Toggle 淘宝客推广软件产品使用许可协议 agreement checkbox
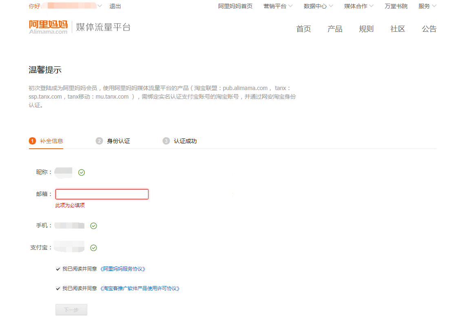Viewport: 456px width, 317px height. pyautogui.click(x=58, y=288)
